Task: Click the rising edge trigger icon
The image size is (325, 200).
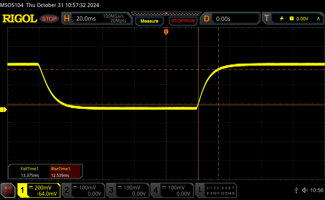Action: tap(282, 19)
